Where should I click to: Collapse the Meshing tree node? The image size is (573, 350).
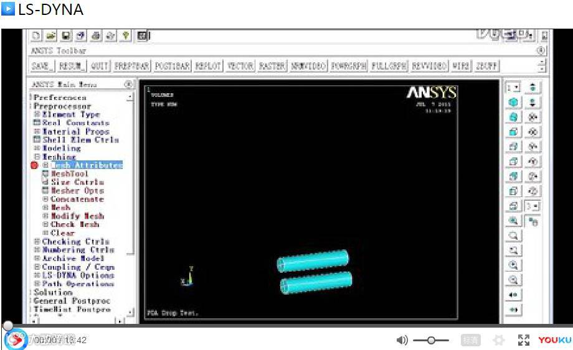point(37,157)
